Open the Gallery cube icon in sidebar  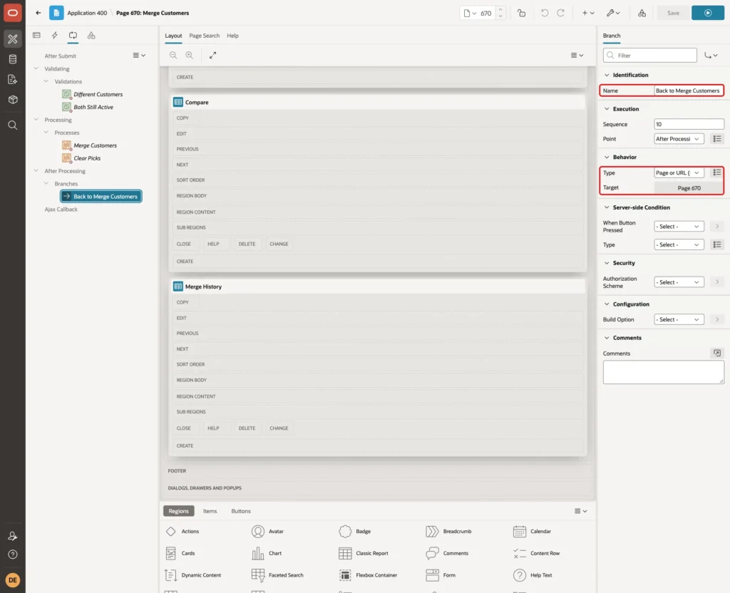pos(13,100)
